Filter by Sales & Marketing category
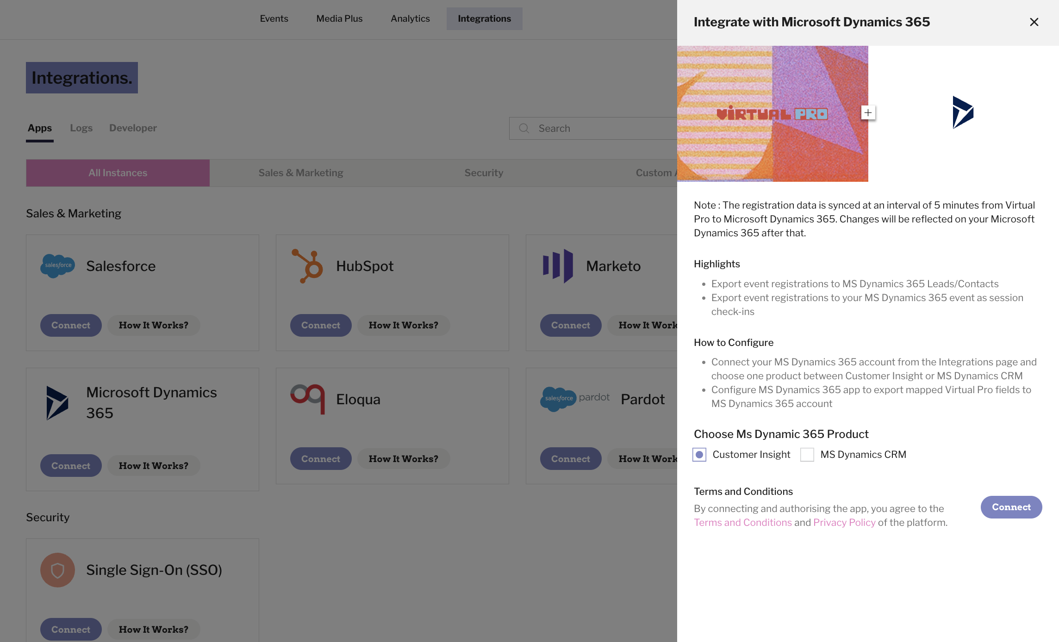 pyautogui.click(x=301, y=173)
